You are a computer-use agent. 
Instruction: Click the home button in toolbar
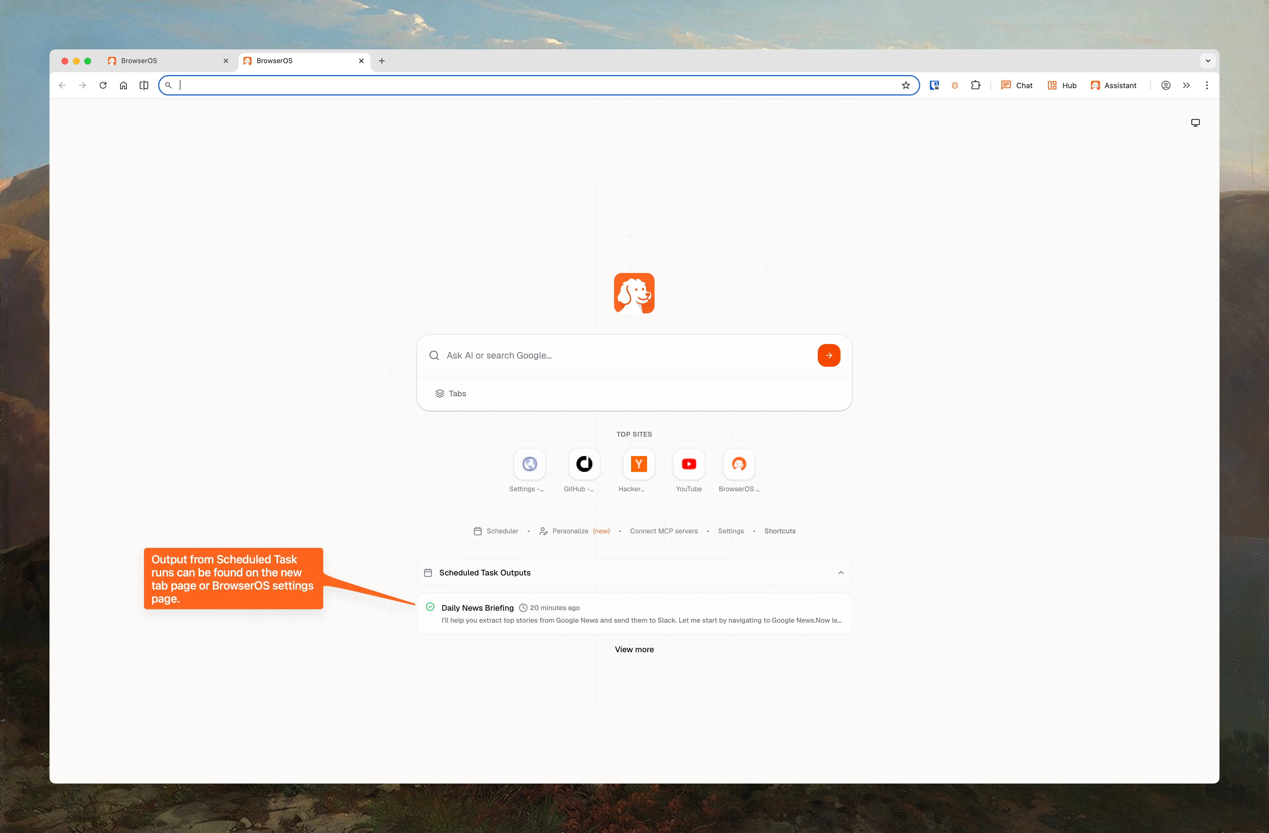point(123,85)
